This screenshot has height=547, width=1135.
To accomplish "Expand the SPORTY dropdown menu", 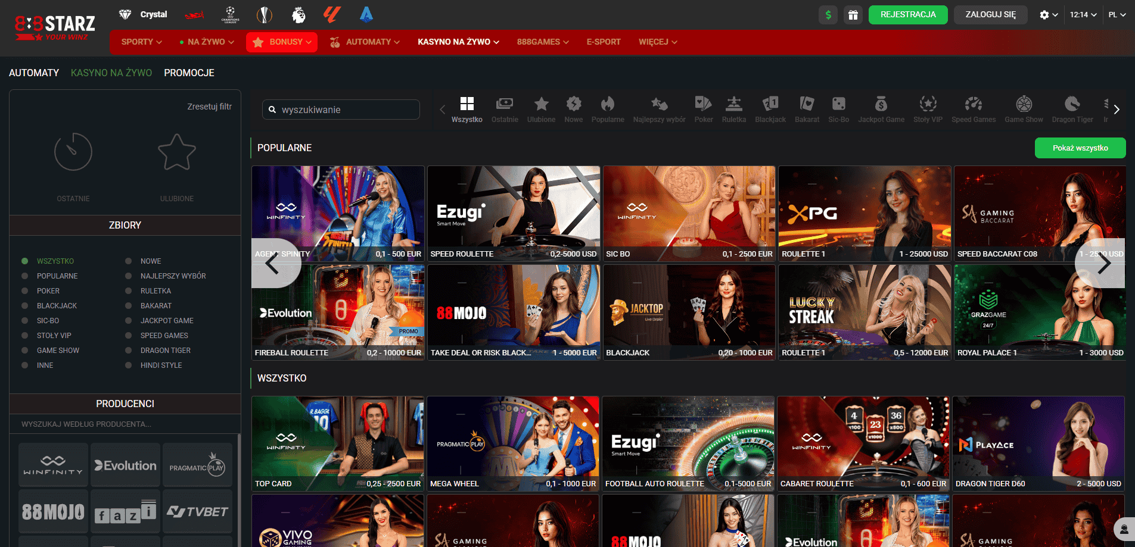I will (141, 42).
